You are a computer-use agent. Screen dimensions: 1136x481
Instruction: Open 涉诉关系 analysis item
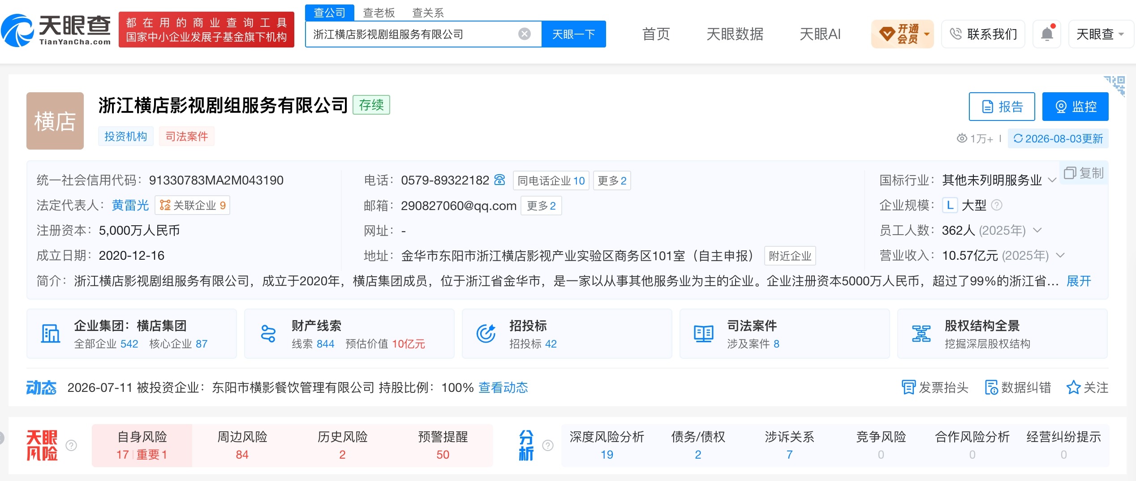click(790, 445)
